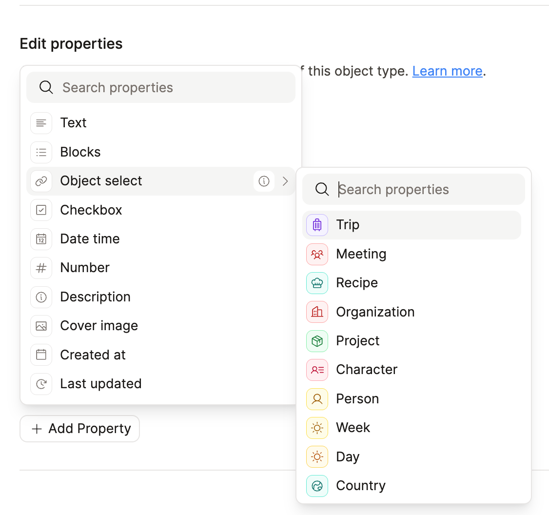
Task: Select the Date time property type
Action: [x=90, y=239]
